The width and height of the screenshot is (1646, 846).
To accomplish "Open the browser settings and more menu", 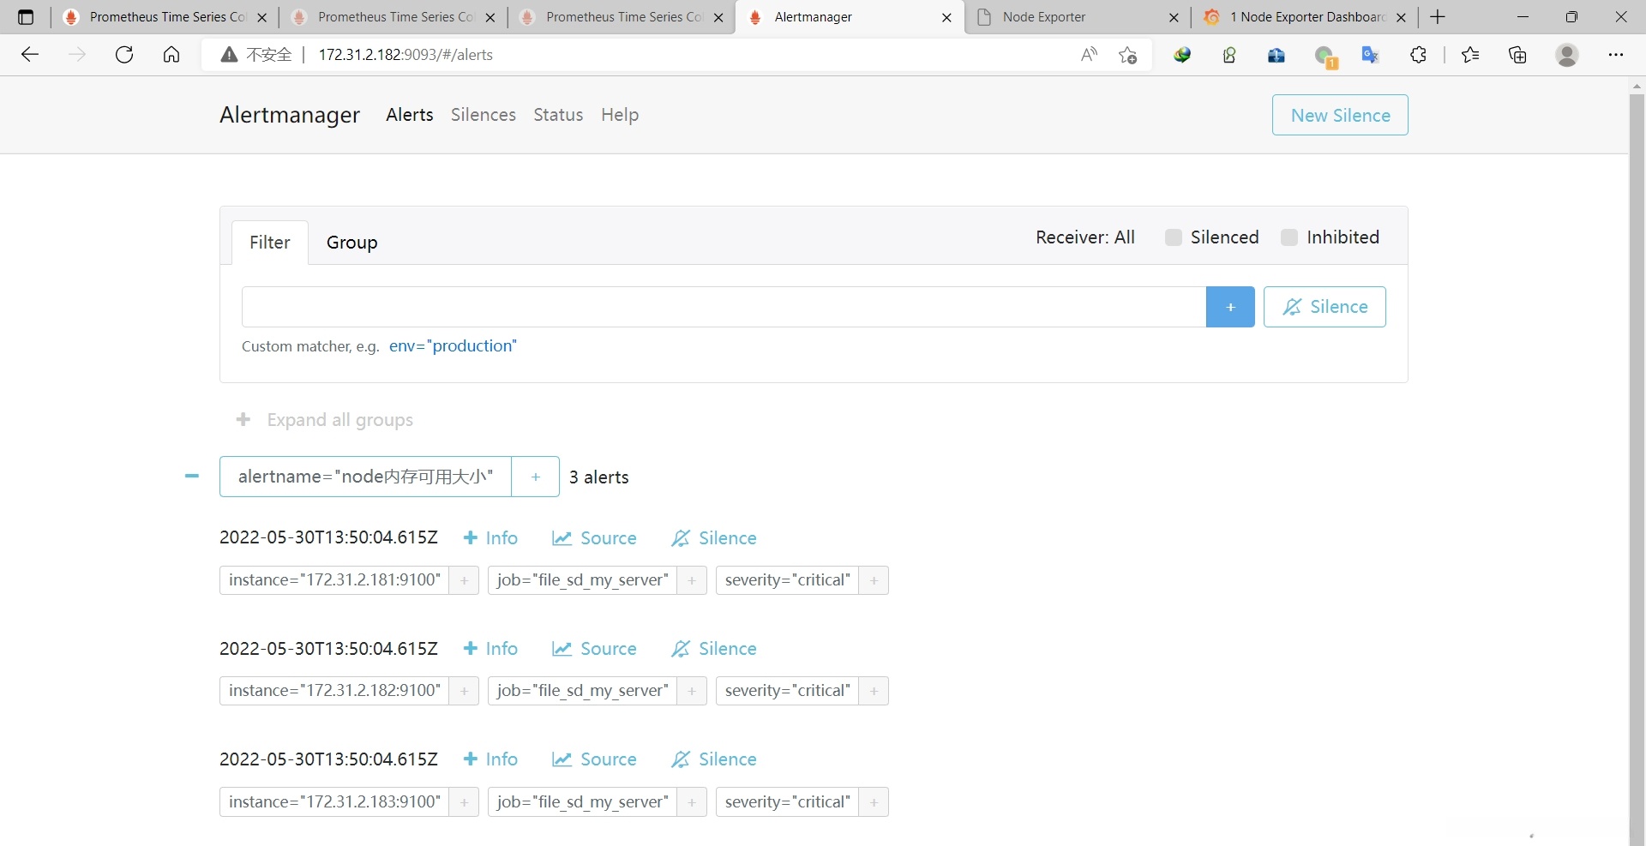I will 1616,55.
